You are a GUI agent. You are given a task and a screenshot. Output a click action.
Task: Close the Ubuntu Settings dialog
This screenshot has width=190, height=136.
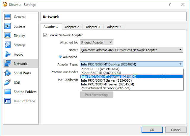(183, 5)
